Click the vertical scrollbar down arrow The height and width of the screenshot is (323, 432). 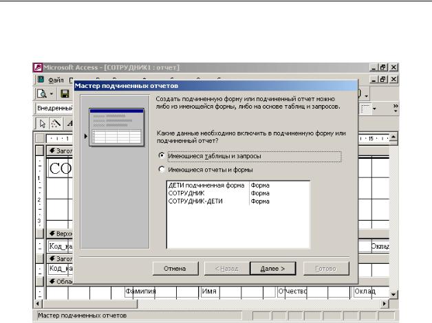coord(393,294)
